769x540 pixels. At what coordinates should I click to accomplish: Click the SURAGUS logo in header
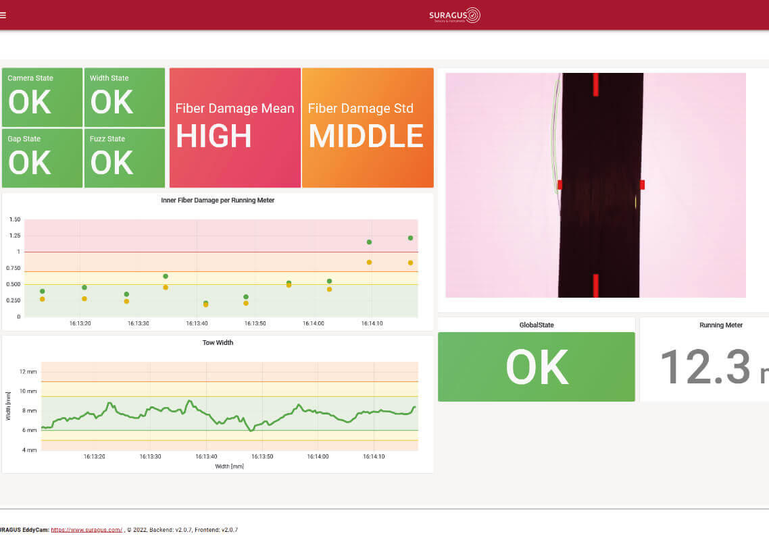(454, 16)
